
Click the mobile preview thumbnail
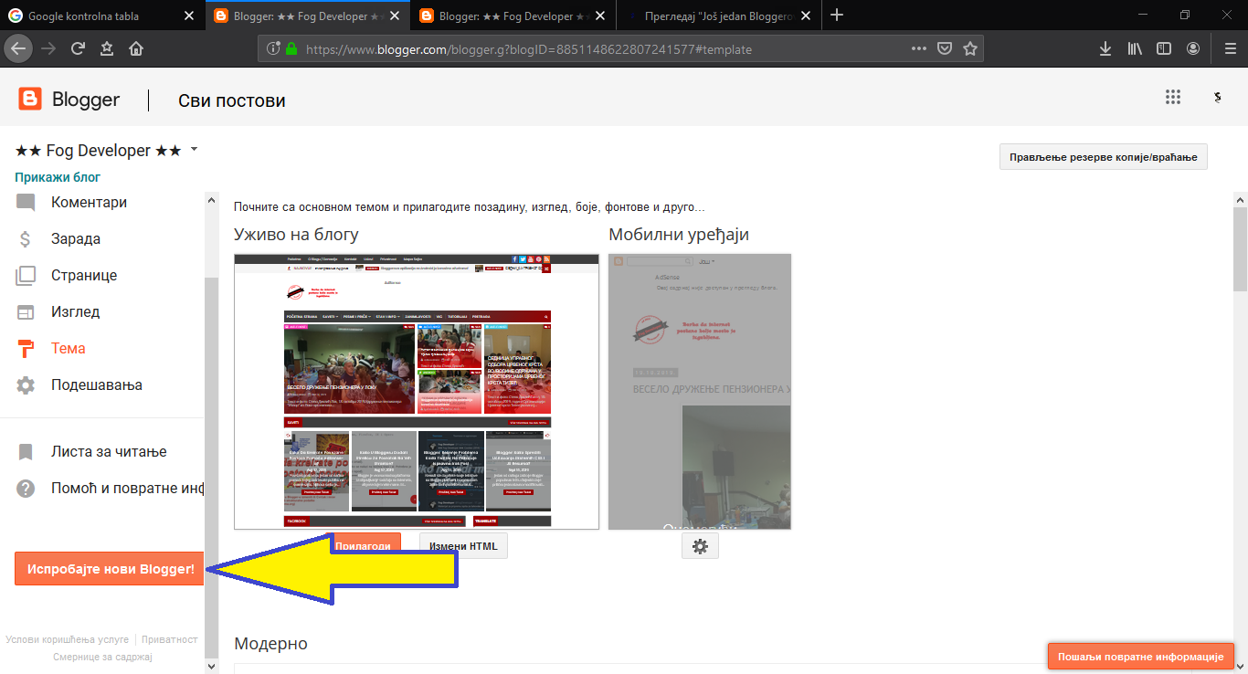point(700,391)
